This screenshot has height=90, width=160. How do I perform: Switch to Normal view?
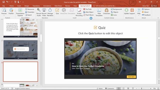point(119,88)
